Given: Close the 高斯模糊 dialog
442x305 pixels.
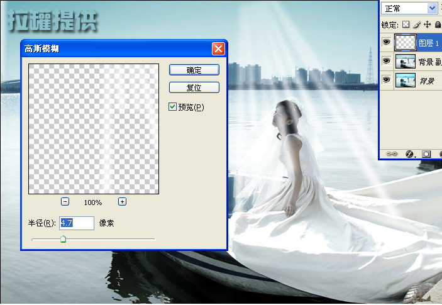Looking at the screenshot, I should [x=218, y=49].
